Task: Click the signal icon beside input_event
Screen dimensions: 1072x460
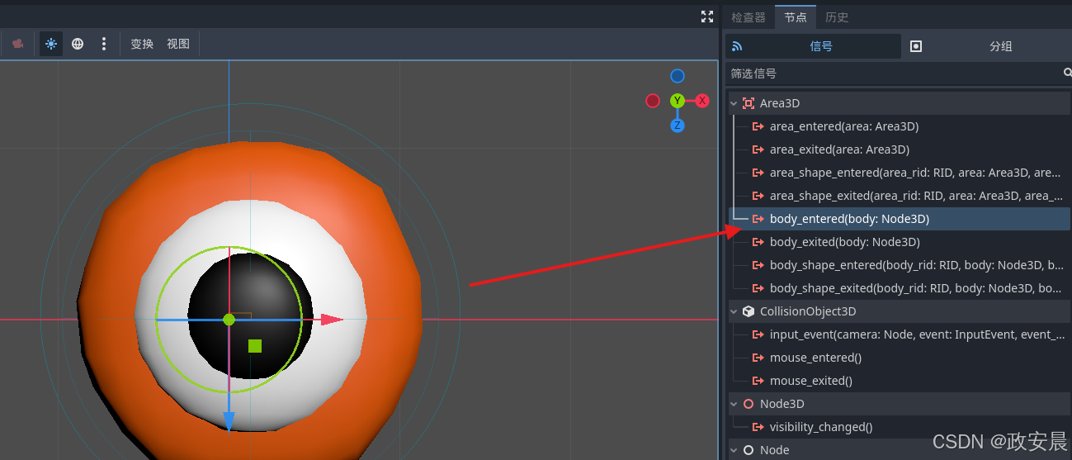Action: pos(758,334)
